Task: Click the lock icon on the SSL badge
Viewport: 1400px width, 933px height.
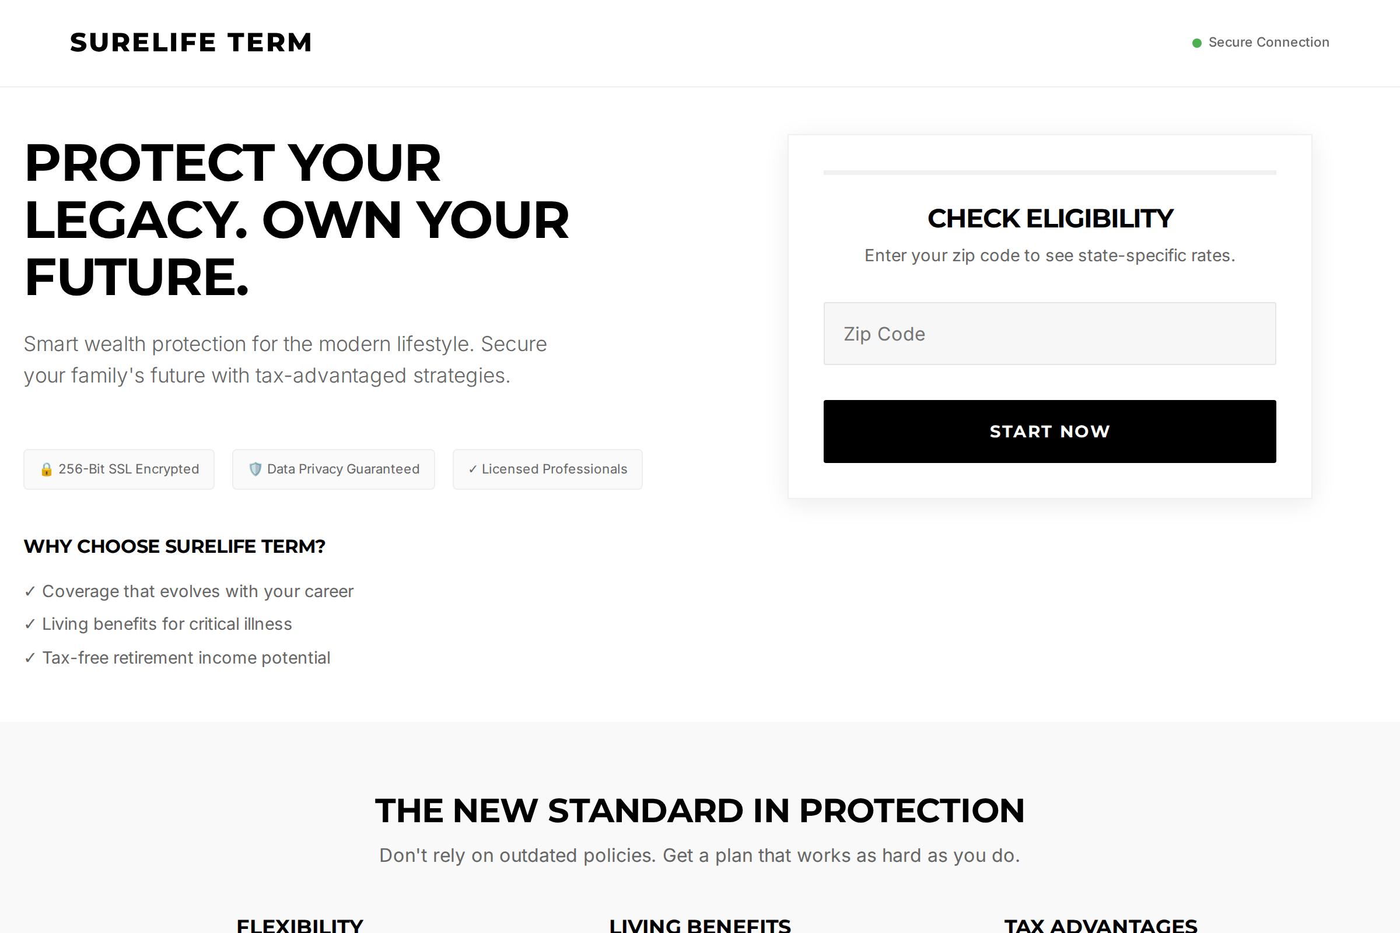Action: point(47,469)
